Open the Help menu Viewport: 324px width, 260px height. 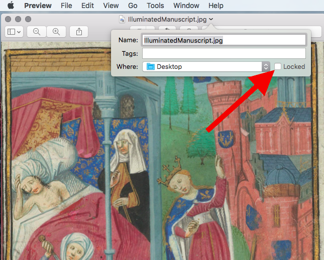point(216,6)
